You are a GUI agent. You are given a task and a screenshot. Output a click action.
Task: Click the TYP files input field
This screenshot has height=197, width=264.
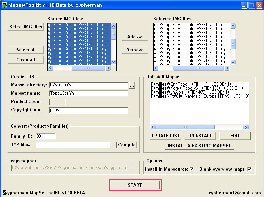[x=73, y=145]
